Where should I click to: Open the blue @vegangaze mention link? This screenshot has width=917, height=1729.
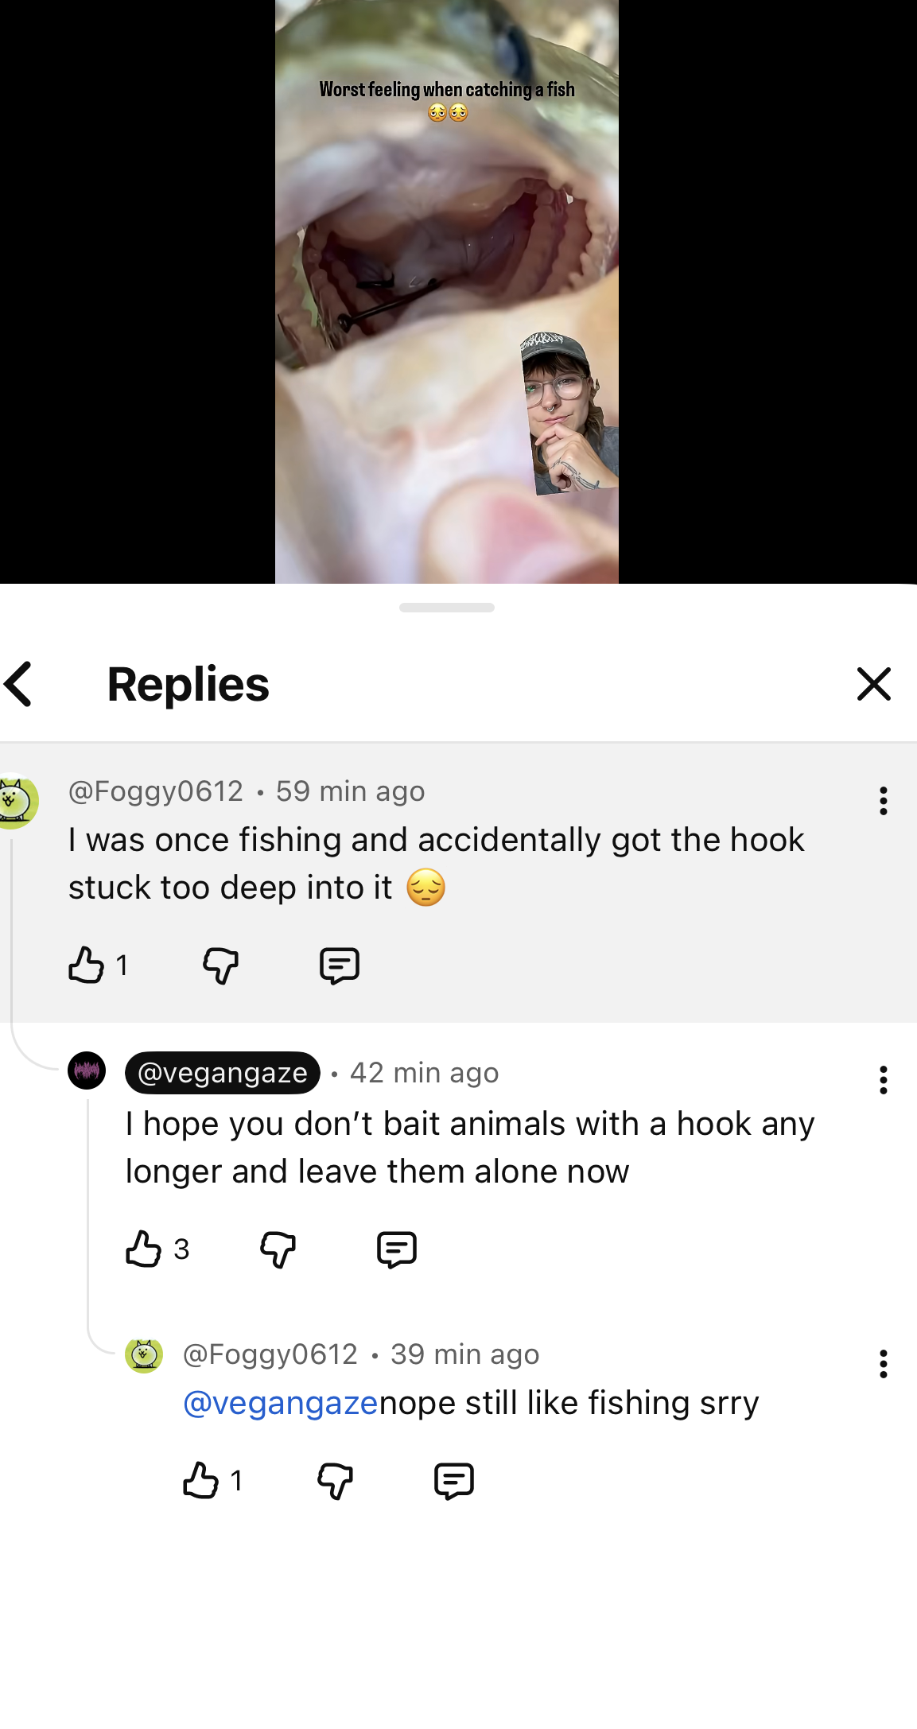point(281,1403)
